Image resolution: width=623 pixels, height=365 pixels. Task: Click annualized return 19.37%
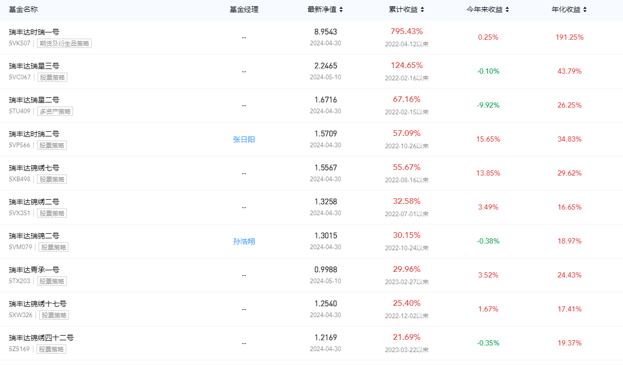point(569,343)
